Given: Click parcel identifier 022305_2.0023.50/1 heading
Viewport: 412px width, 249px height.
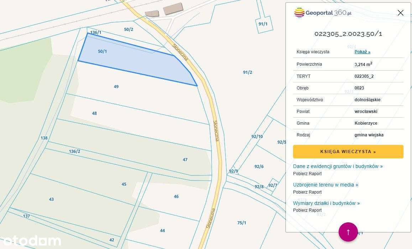Looking at the screenshot, I should pos(348,34).
